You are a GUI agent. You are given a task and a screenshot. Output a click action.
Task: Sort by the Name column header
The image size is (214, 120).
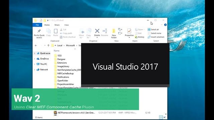tap(57, 51)
